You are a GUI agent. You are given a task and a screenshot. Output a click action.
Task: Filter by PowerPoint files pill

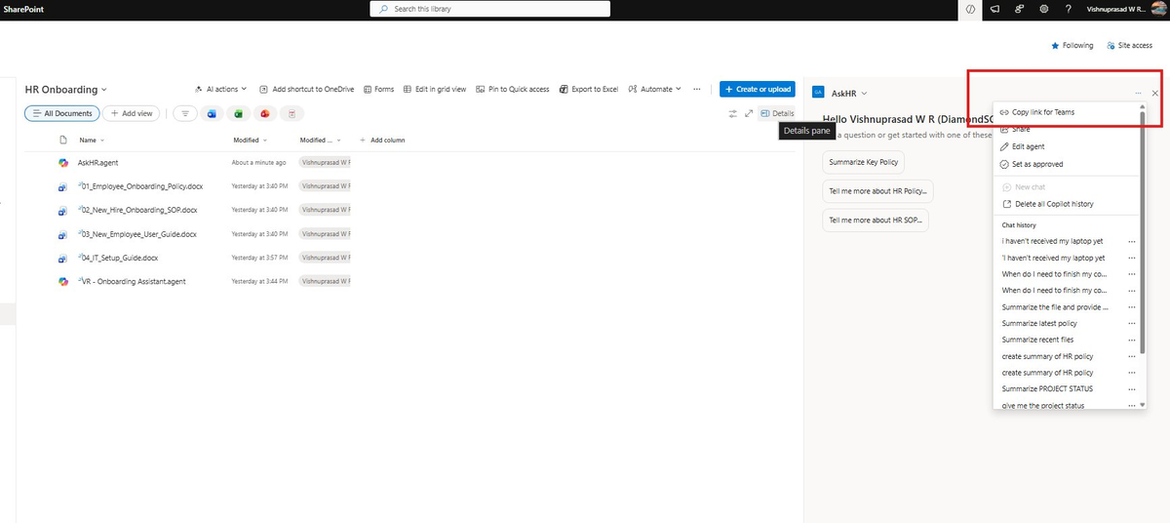point(264,113)
